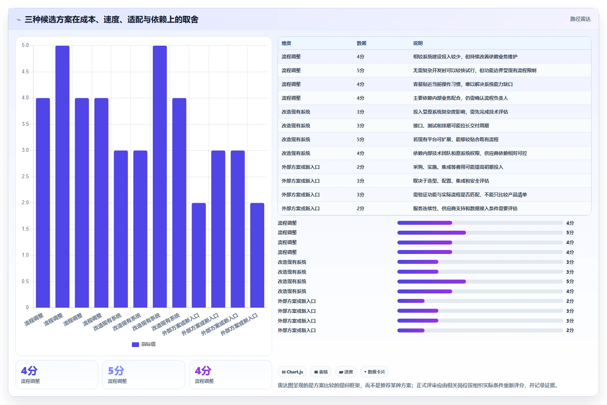The height and width of the screenshot is (405, 607).
Task: Click the 0.5 y-axis tick label
Action: point(25,282)
